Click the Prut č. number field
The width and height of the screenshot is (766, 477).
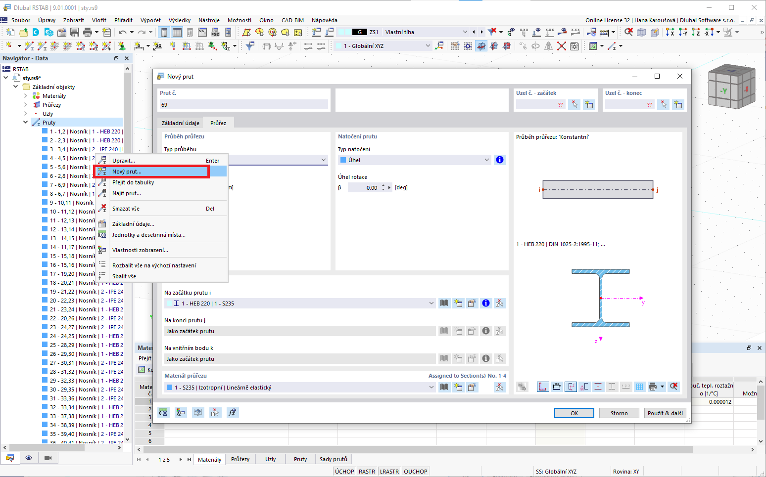(x=243, y=104)
